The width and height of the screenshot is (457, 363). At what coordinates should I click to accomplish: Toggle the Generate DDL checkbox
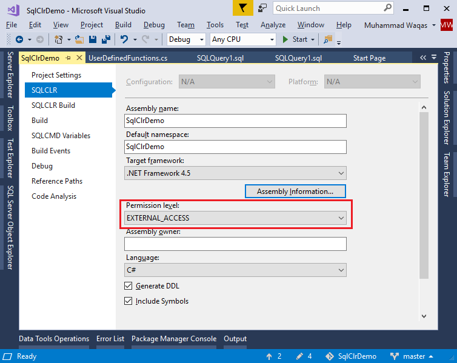[x=128, y=286]
